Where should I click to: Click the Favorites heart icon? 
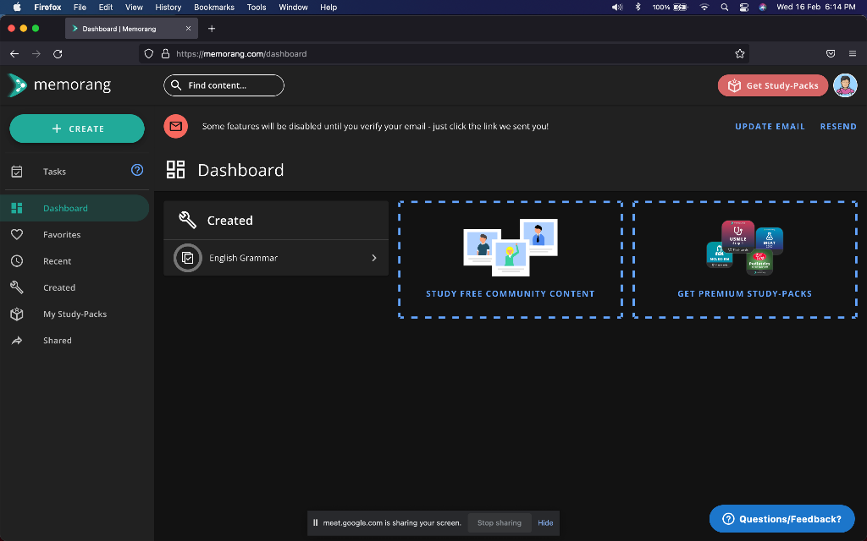(17, 235)
